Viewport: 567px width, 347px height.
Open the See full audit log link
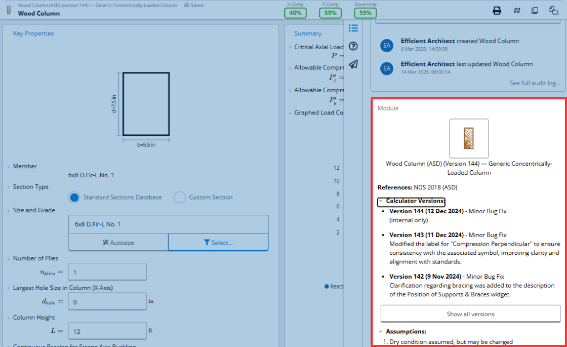coord(535,83)
